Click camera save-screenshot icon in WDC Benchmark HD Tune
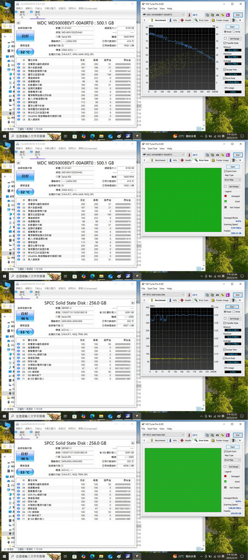 (218, 15)
